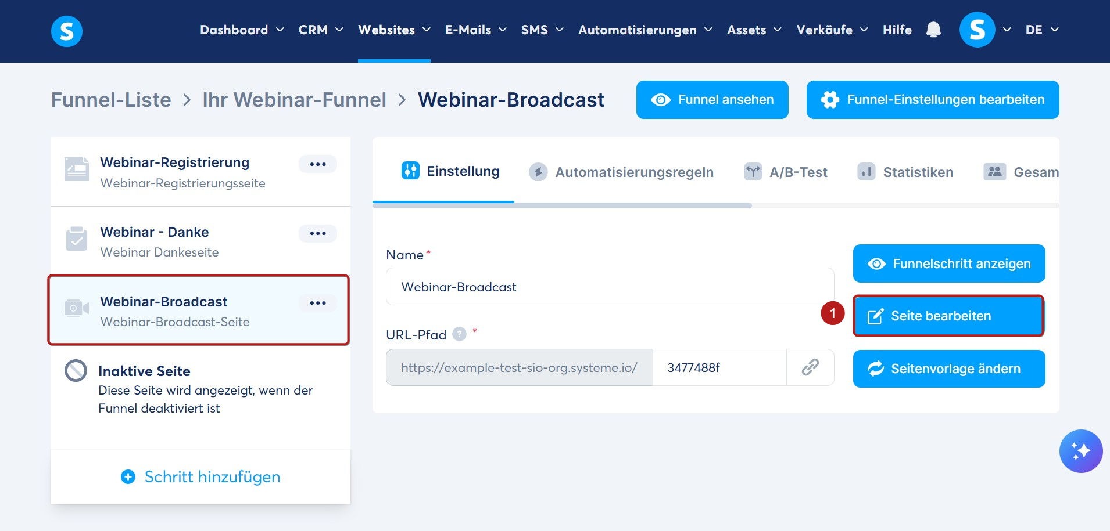Viewport: 1110px width, 531px height.
Task: Switch to the Einstellung tab
Action: point(450,171)
